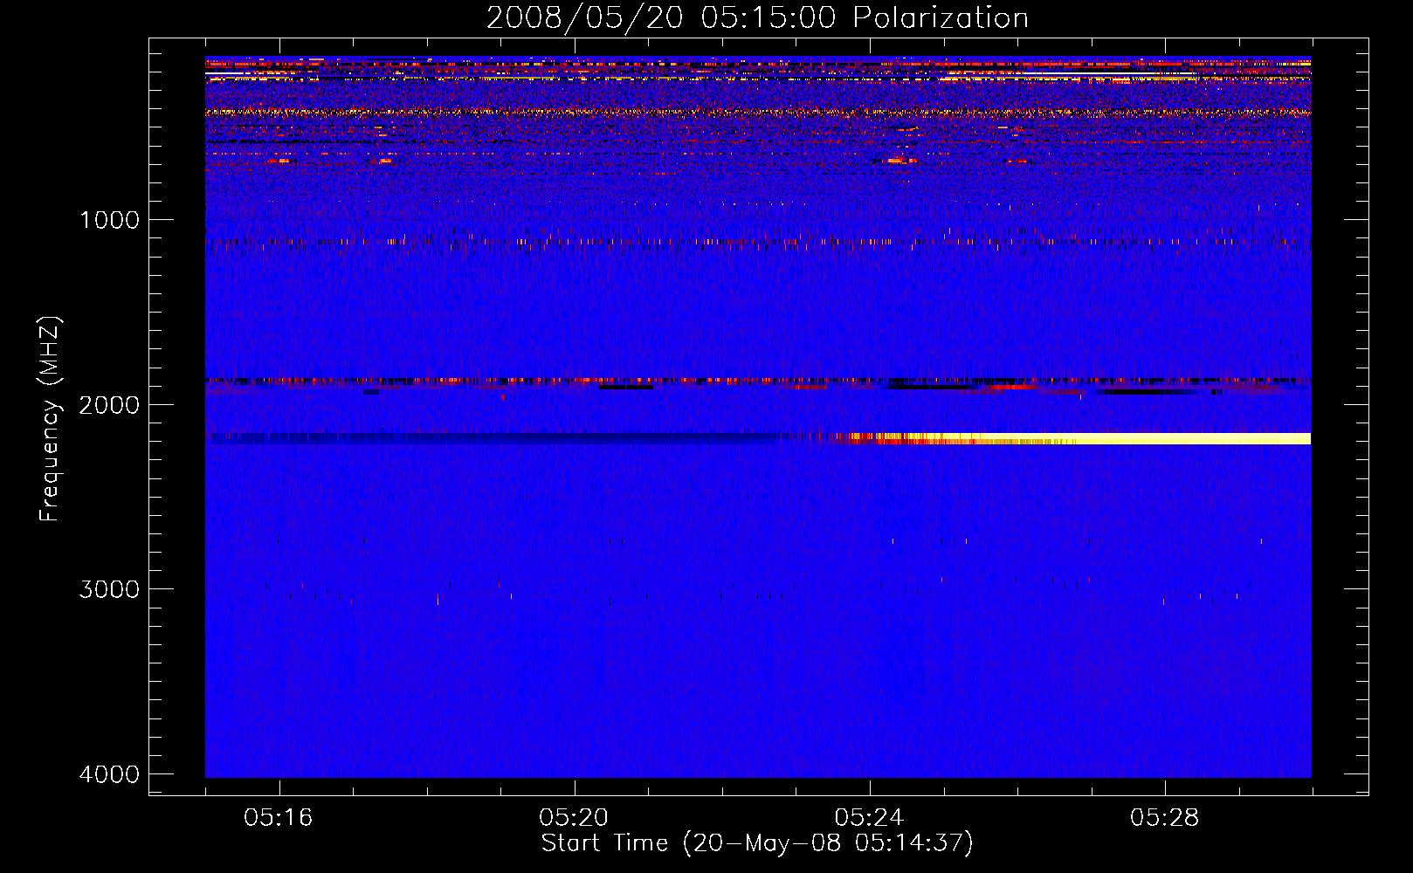Screen dimensions: 1413x873
Task: Click the '05:24' time tick label
Action: tap(869, 818)
